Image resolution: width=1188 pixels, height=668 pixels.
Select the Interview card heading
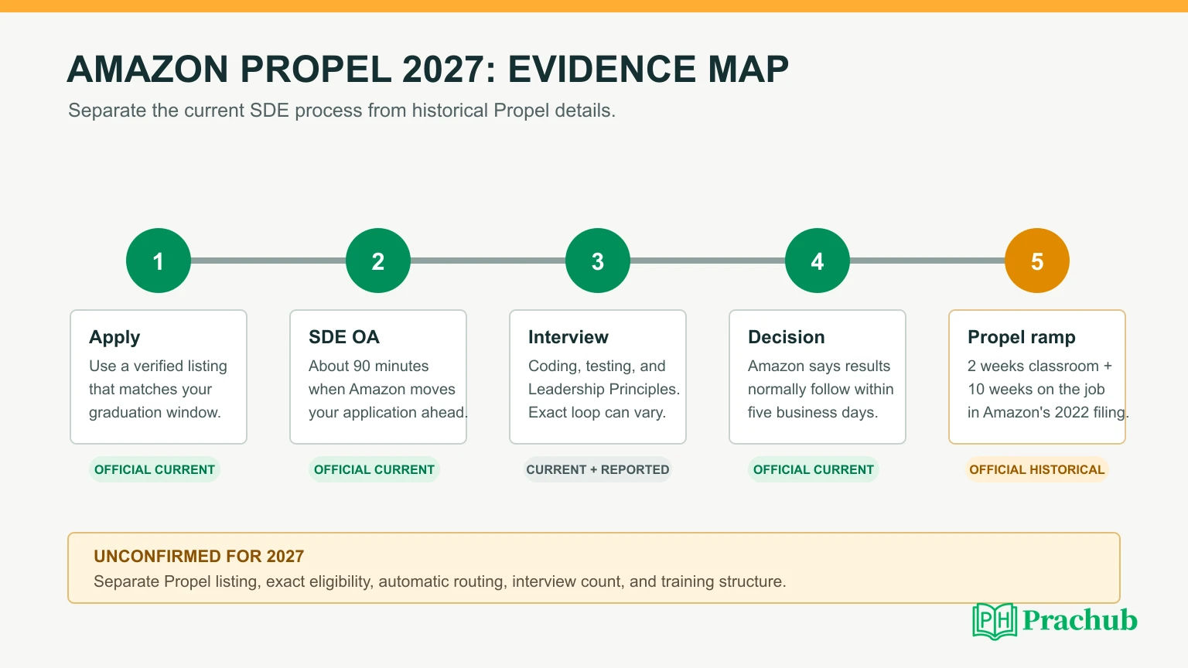coord(568,337)
